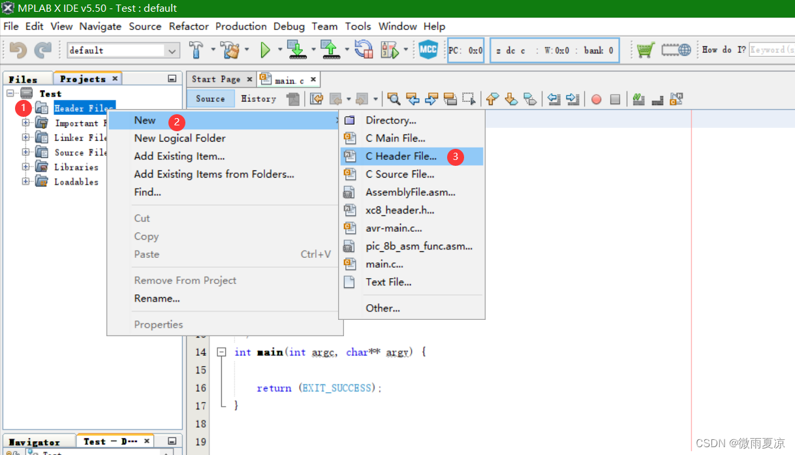Image resolution: width=795 pixels, height=455 pixels.
Task: Click Make and Program Device download icon
Action: click(x=297, y=50)
